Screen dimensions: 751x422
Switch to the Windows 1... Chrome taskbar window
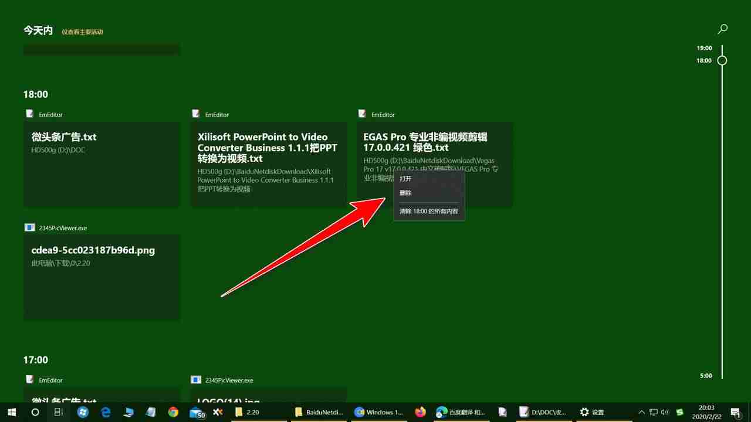point(380,412)
